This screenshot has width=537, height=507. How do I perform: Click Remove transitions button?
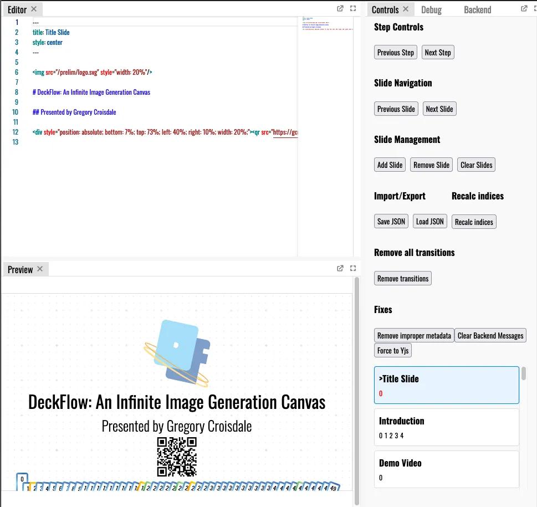[403, 279]
